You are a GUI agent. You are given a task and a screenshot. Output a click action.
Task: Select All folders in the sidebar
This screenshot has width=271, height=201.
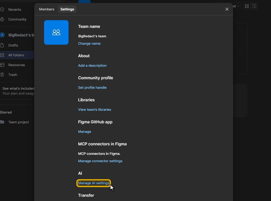tap(16, 55)
